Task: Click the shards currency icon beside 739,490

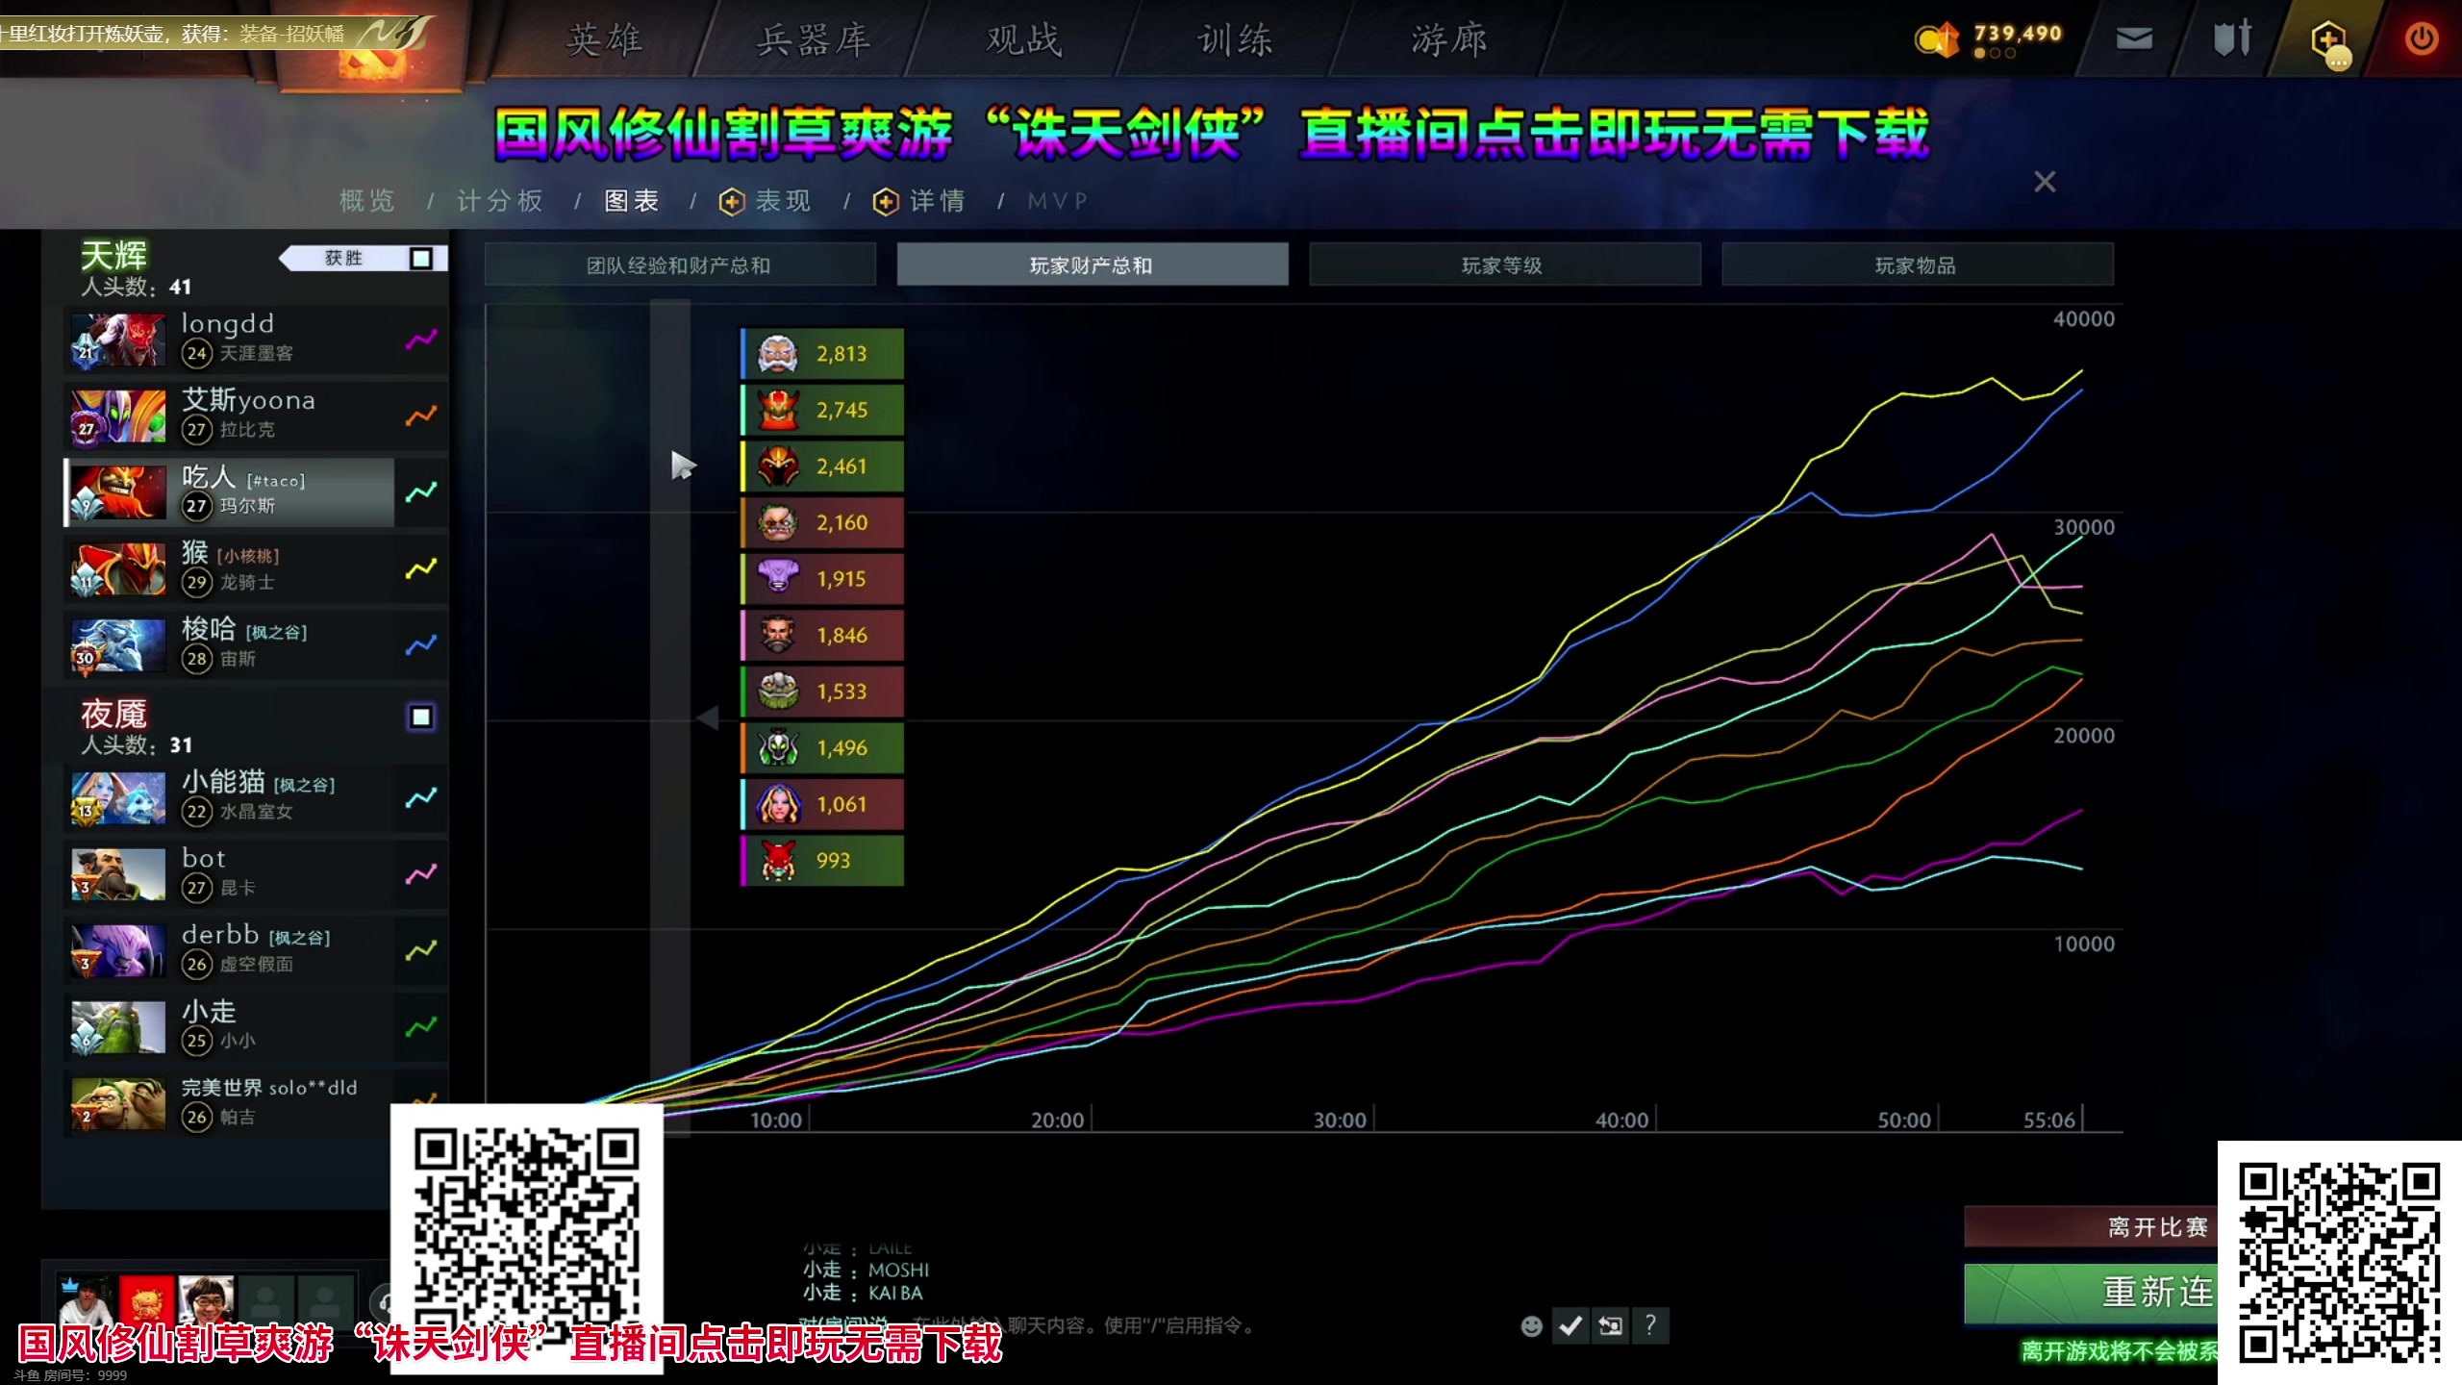Action: point(1936,39)
